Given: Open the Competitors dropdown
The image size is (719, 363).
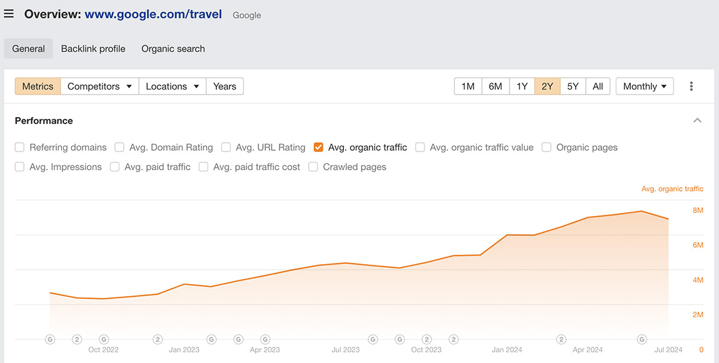Looking at the screenshot, I should click(x=99, y=86).
